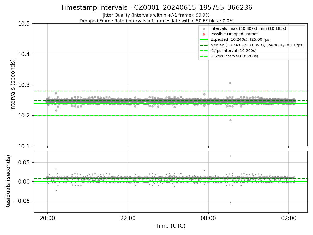Viewport: 313px width, 235px height.
Task: Click the 22:00 time tick label
Action: [128, 218]
